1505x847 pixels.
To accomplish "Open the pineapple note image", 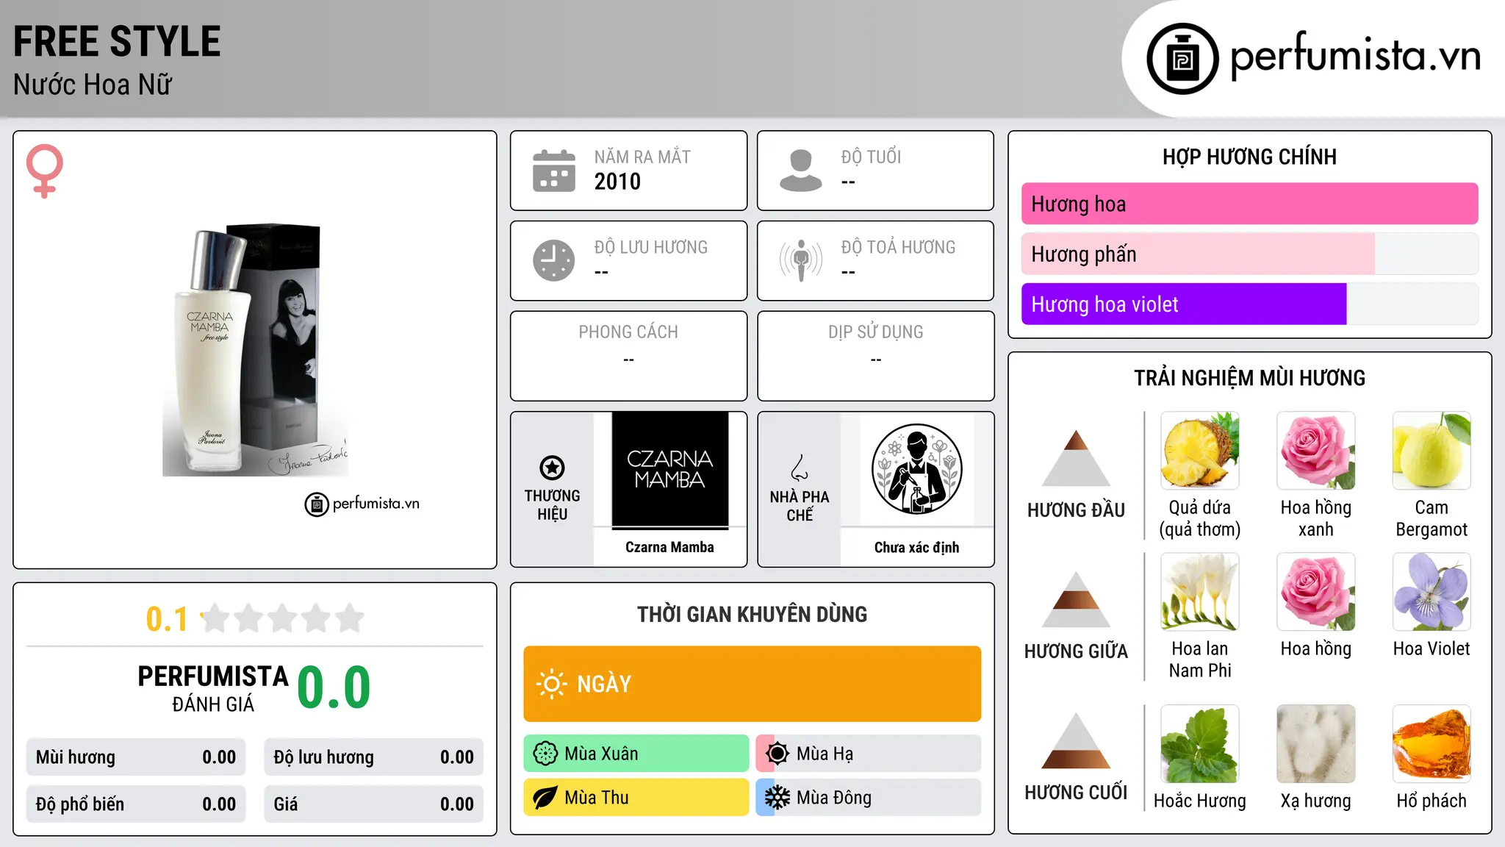I will pyautogui.click(x=1200, y=451).
